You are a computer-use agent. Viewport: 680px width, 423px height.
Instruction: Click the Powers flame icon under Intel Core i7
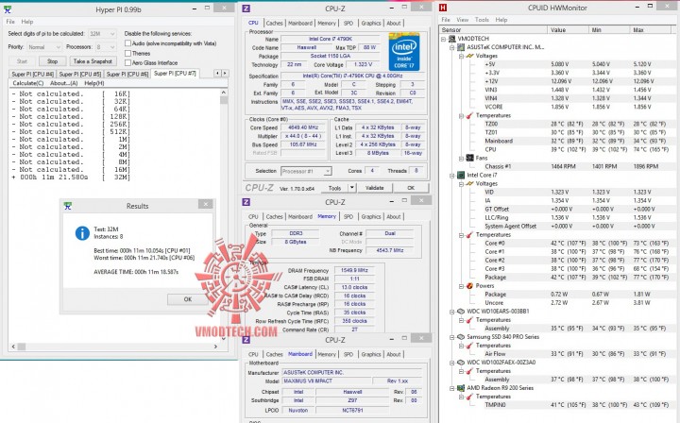(469, 285)
